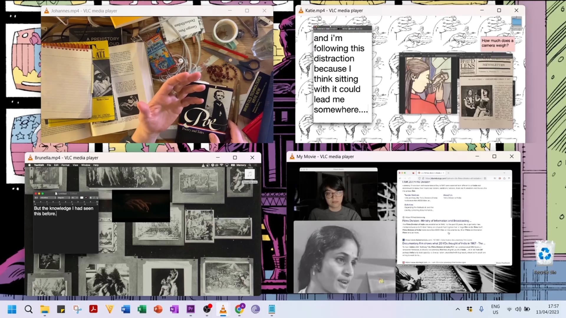Click the volume speaker tray icon

coord(518,309)
